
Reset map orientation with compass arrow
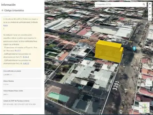[x=150, y=11]
